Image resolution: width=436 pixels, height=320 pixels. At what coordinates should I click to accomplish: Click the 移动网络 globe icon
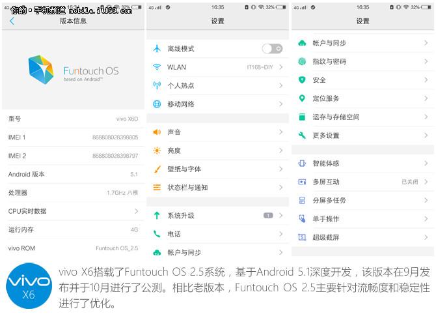pyautogui.click(x=157, y=104)
